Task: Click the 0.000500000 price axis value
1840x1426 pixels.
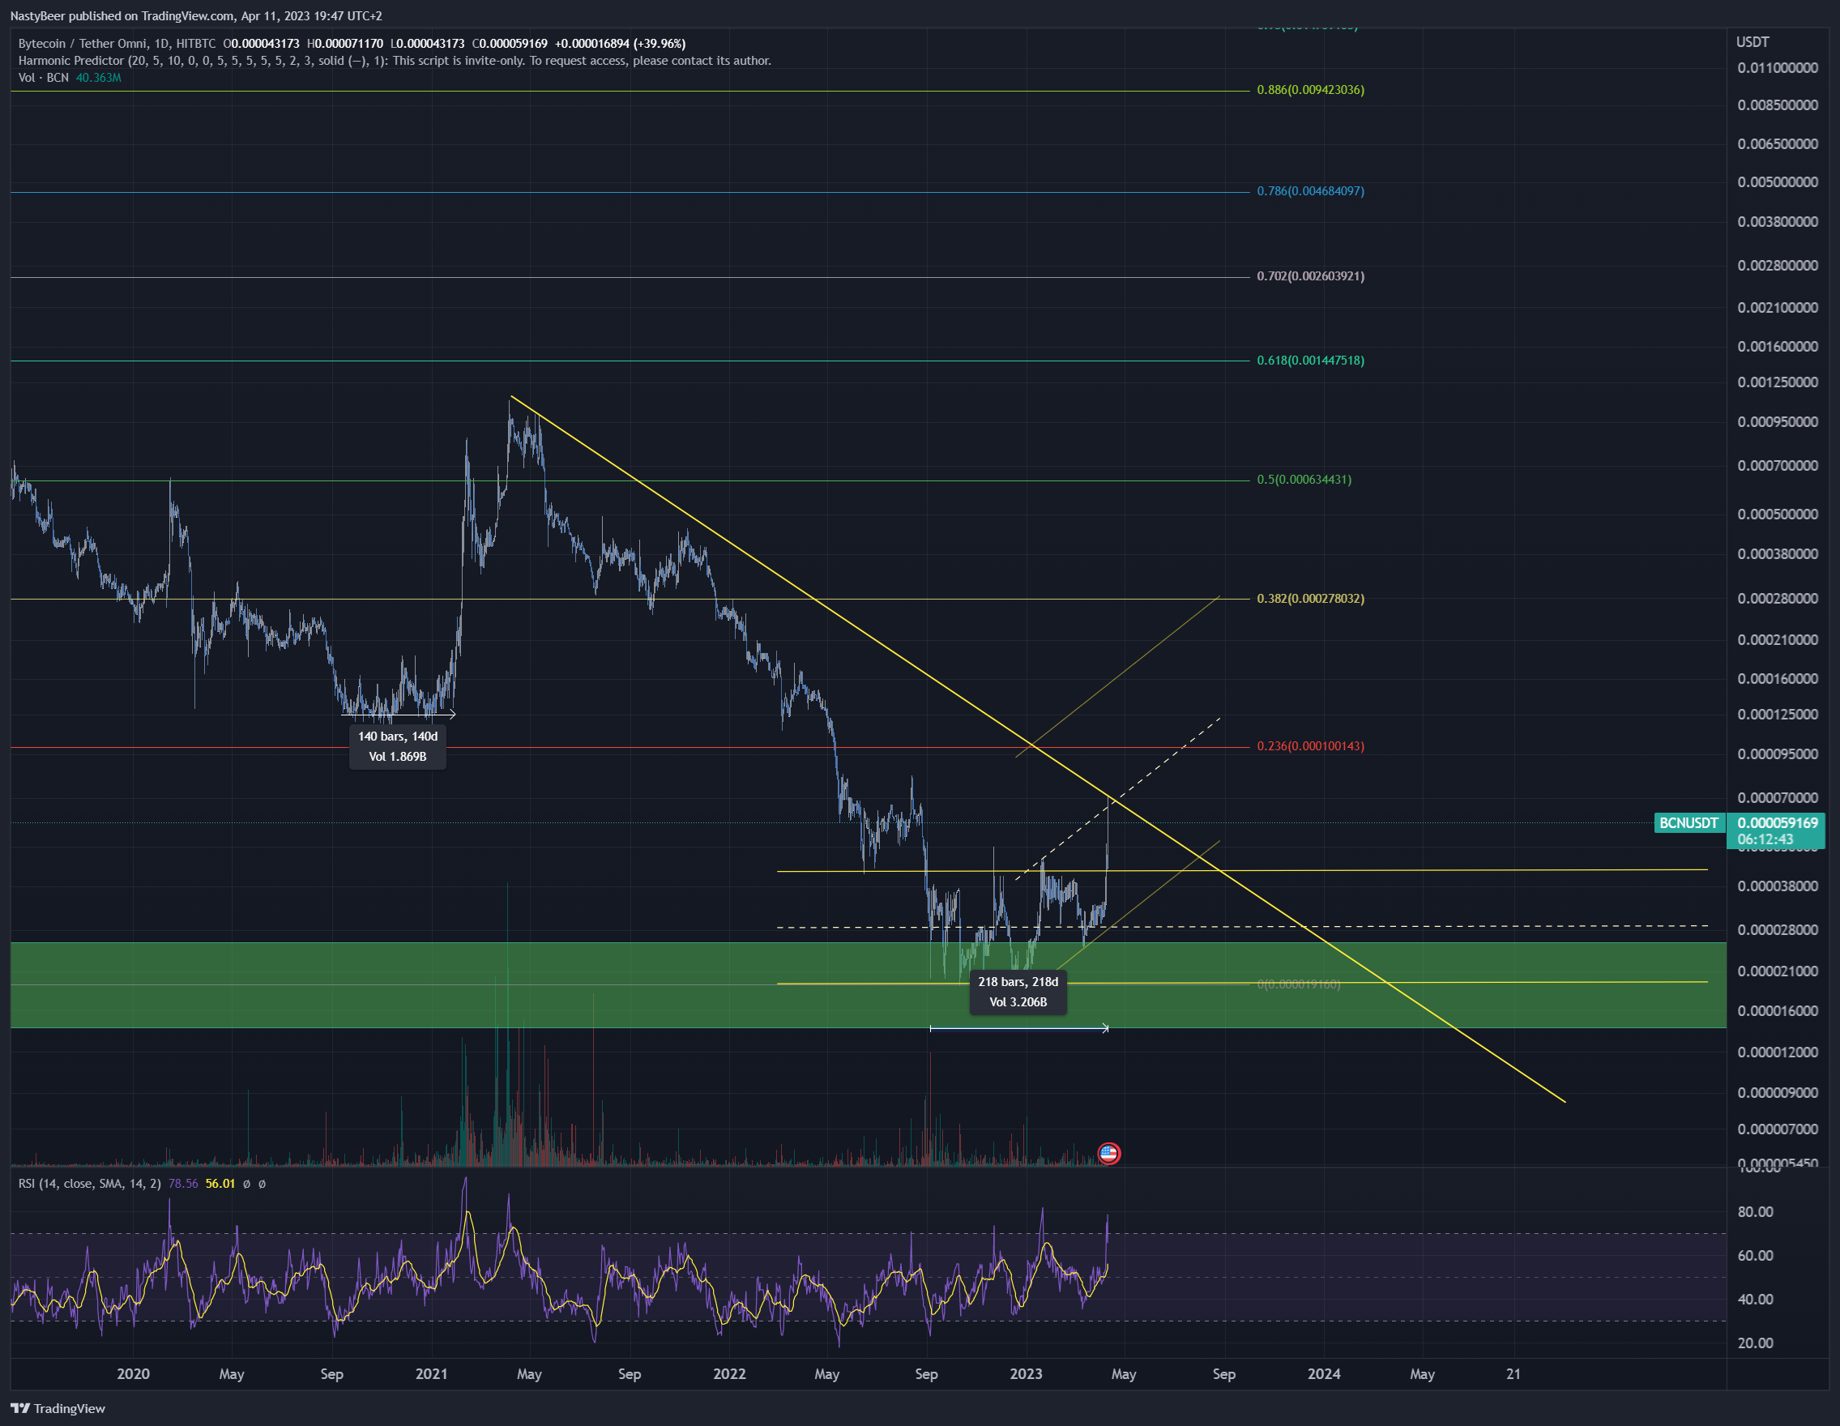Action: tap(1778, 514)
